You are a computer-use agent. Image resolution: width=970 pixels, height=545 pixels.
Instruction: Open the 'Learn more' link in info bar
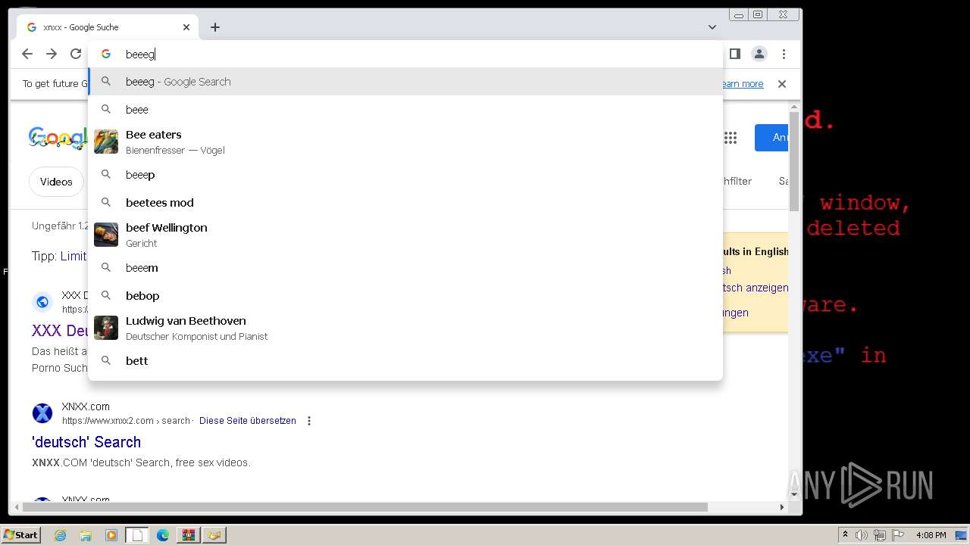[x=742, y=84]
